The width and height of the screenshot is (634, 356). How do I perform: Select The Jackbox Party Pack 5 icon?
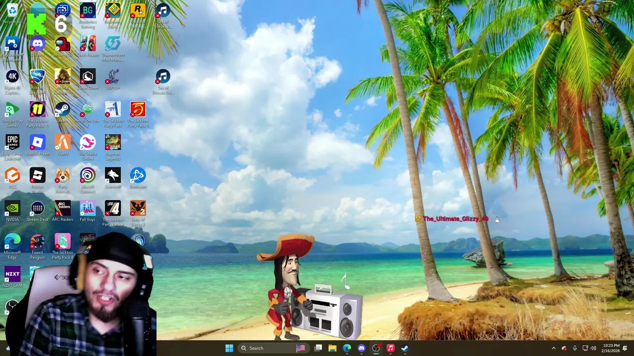click(138, 115)
